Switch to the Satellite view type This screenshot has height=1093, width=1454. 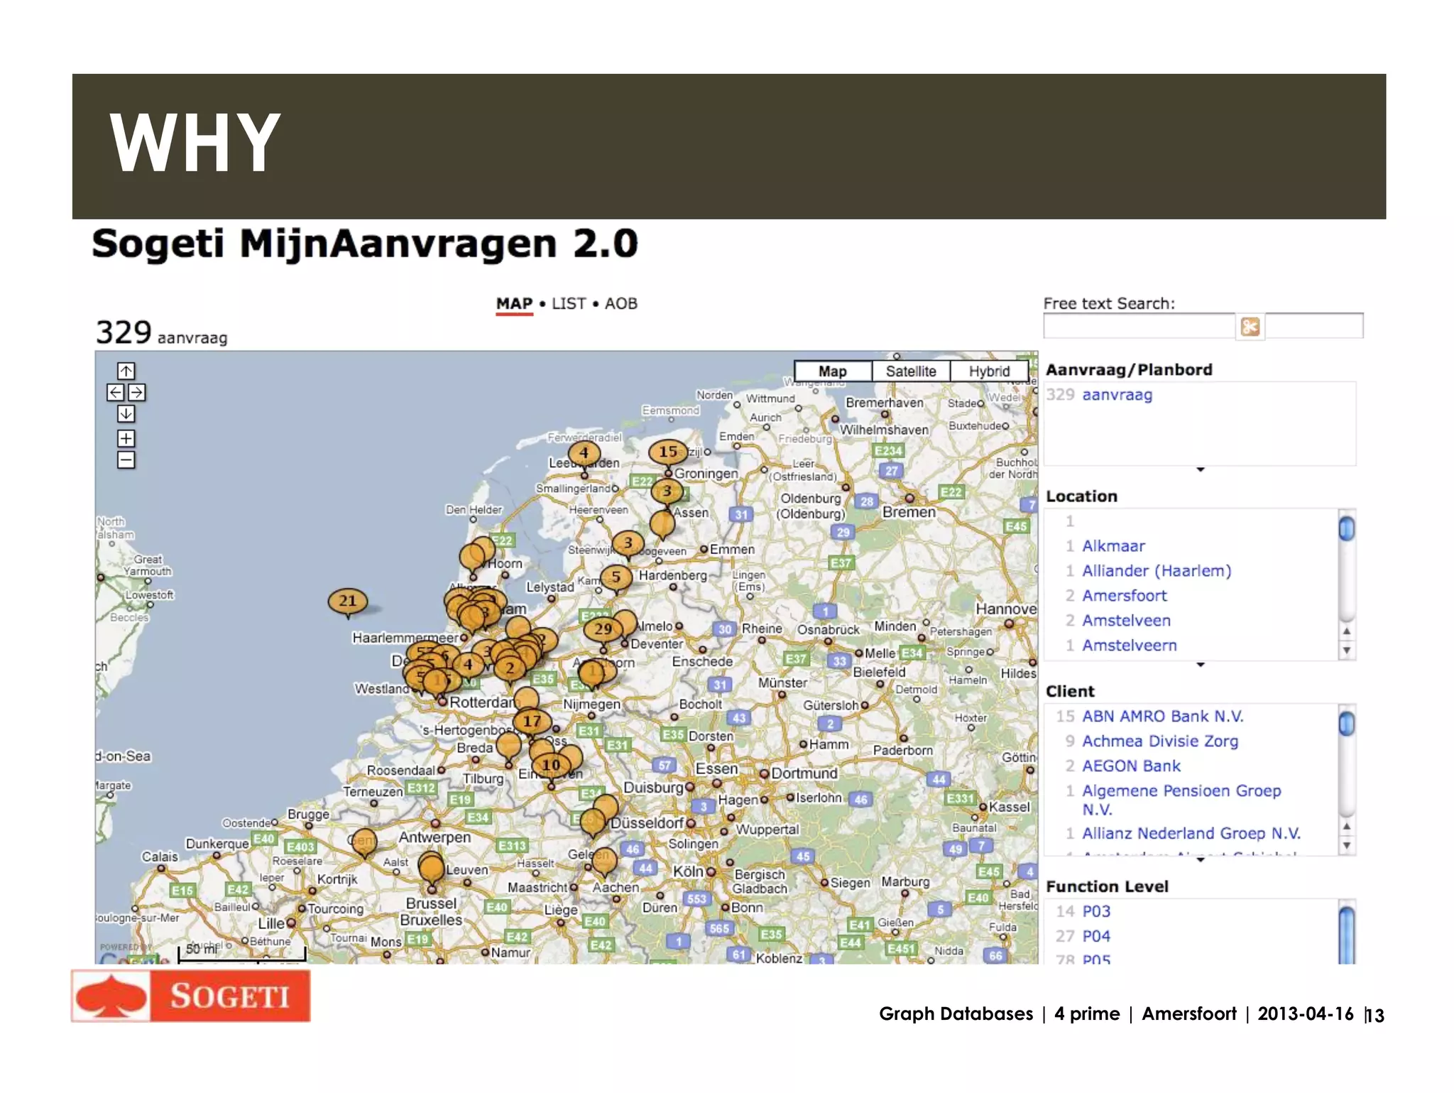(x=911, y=371)
